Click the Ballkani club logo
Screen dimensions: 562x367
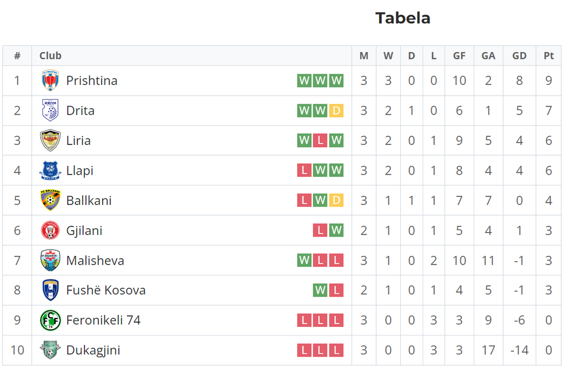click(x=50, y=200)
